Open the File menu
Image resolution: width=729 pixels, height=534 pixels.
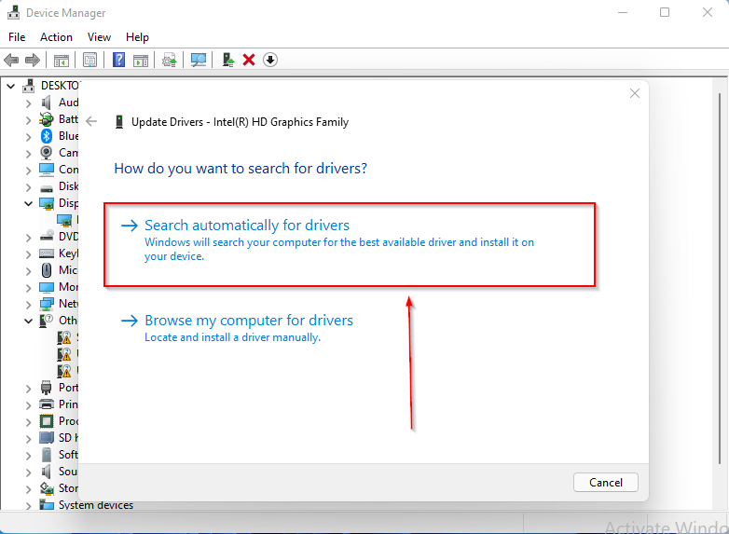(17, 37)
